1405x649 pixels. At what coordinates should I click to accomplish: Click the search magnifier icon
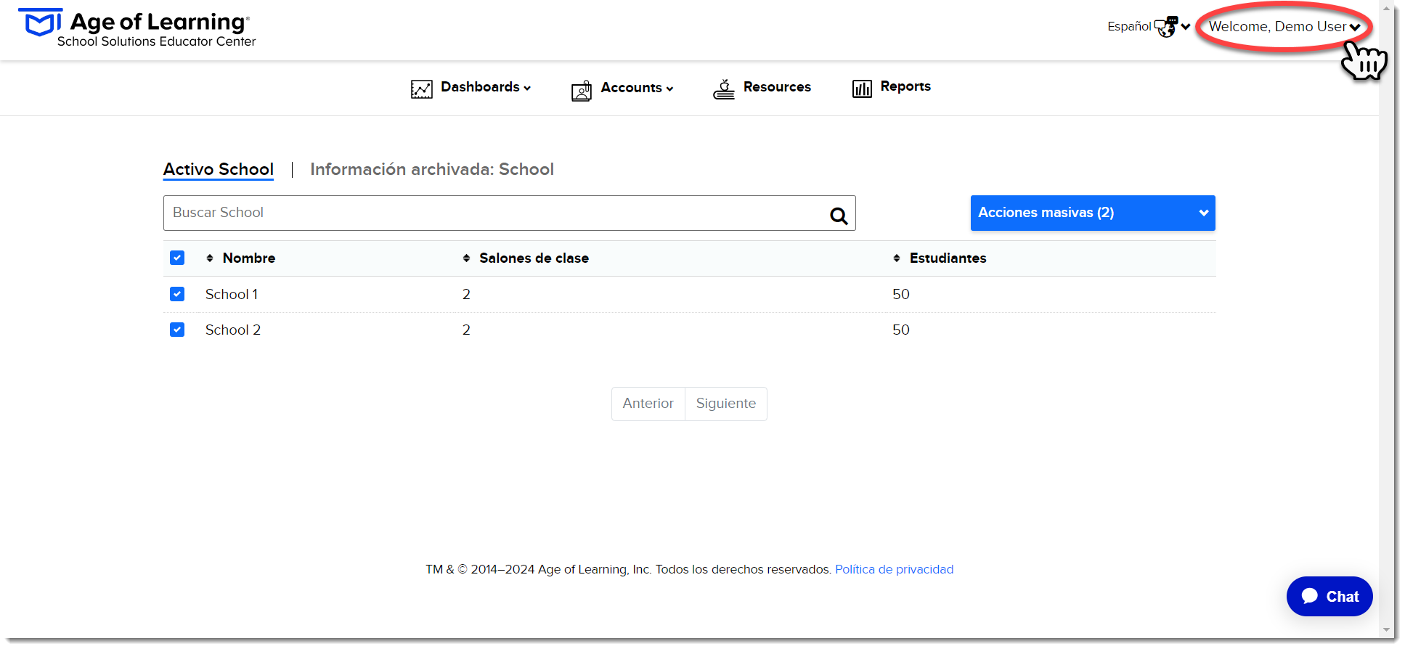(x=839, y=216)
